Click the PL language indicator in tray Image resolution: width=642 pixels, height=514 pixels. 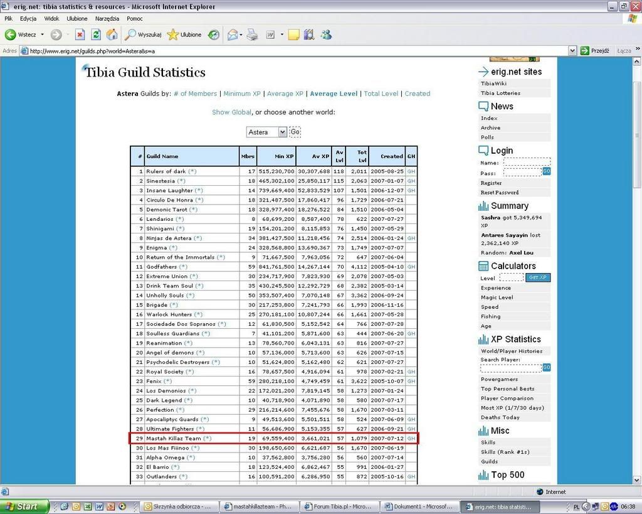tap(577, 507)
